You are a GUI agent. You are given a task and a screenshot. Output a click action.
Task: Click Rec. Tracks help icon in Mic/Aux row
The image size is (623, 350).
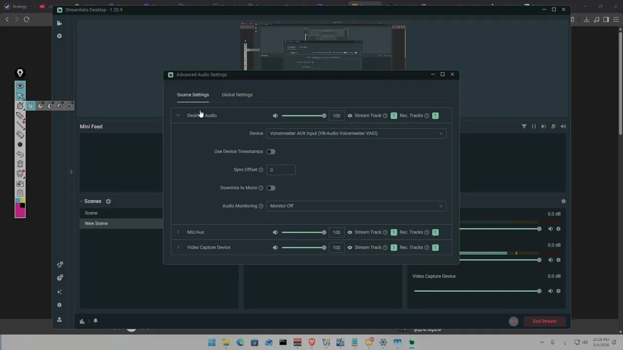(427, 232)
